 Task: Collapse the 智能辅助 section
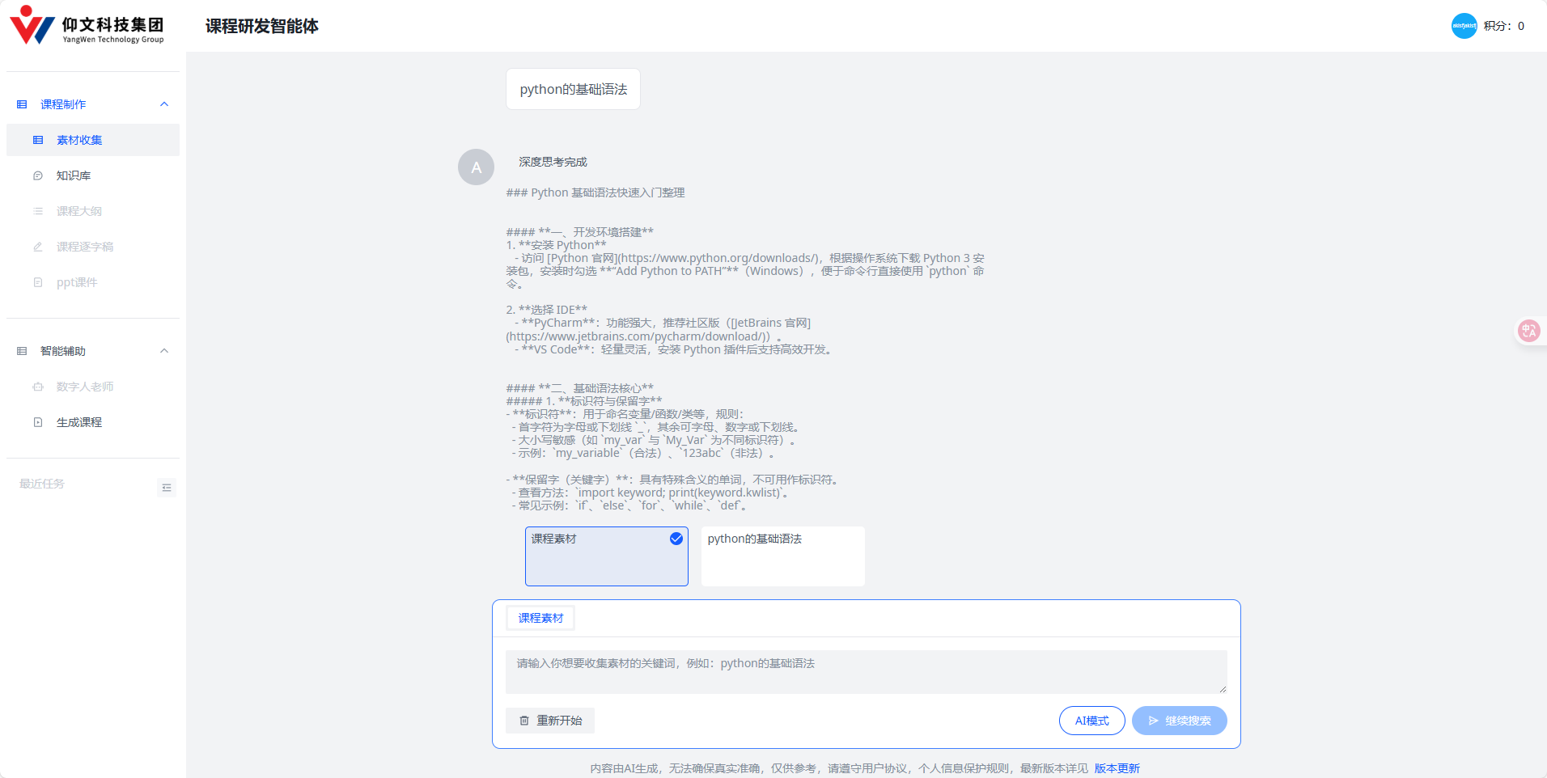click(163, 350)
